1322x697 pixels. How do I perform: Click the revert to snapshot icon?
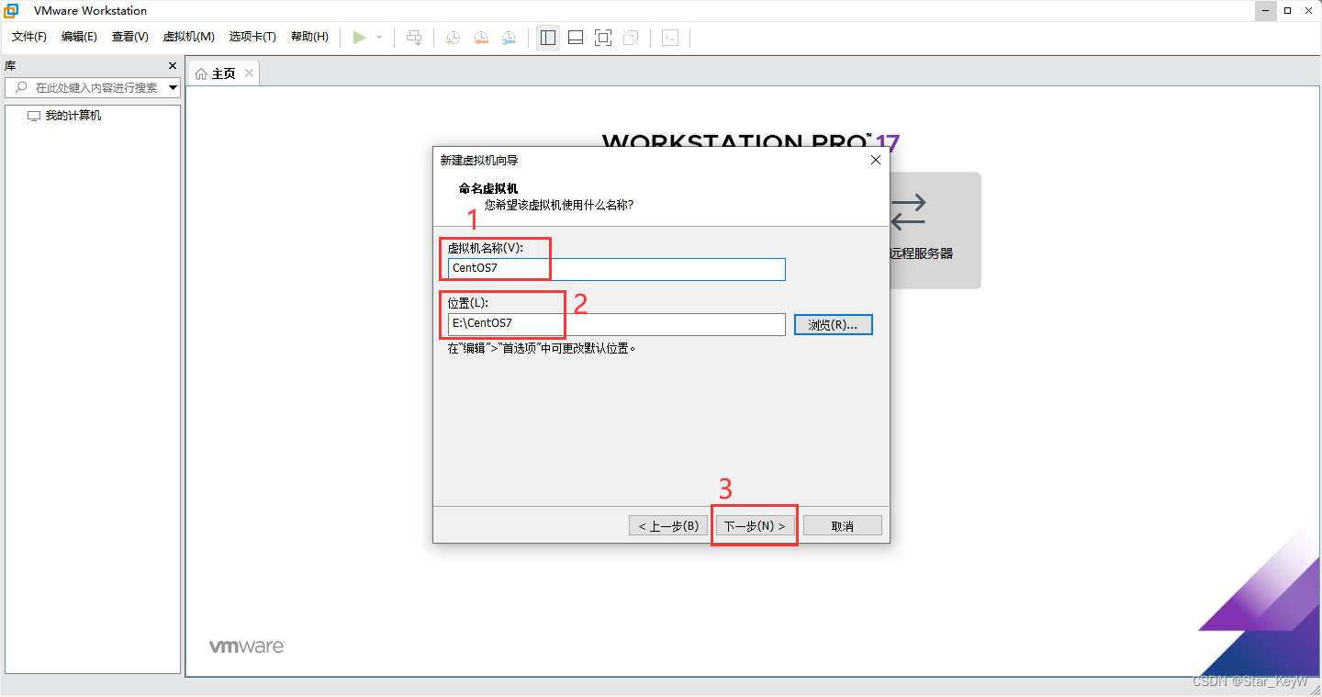pos(480,38)
